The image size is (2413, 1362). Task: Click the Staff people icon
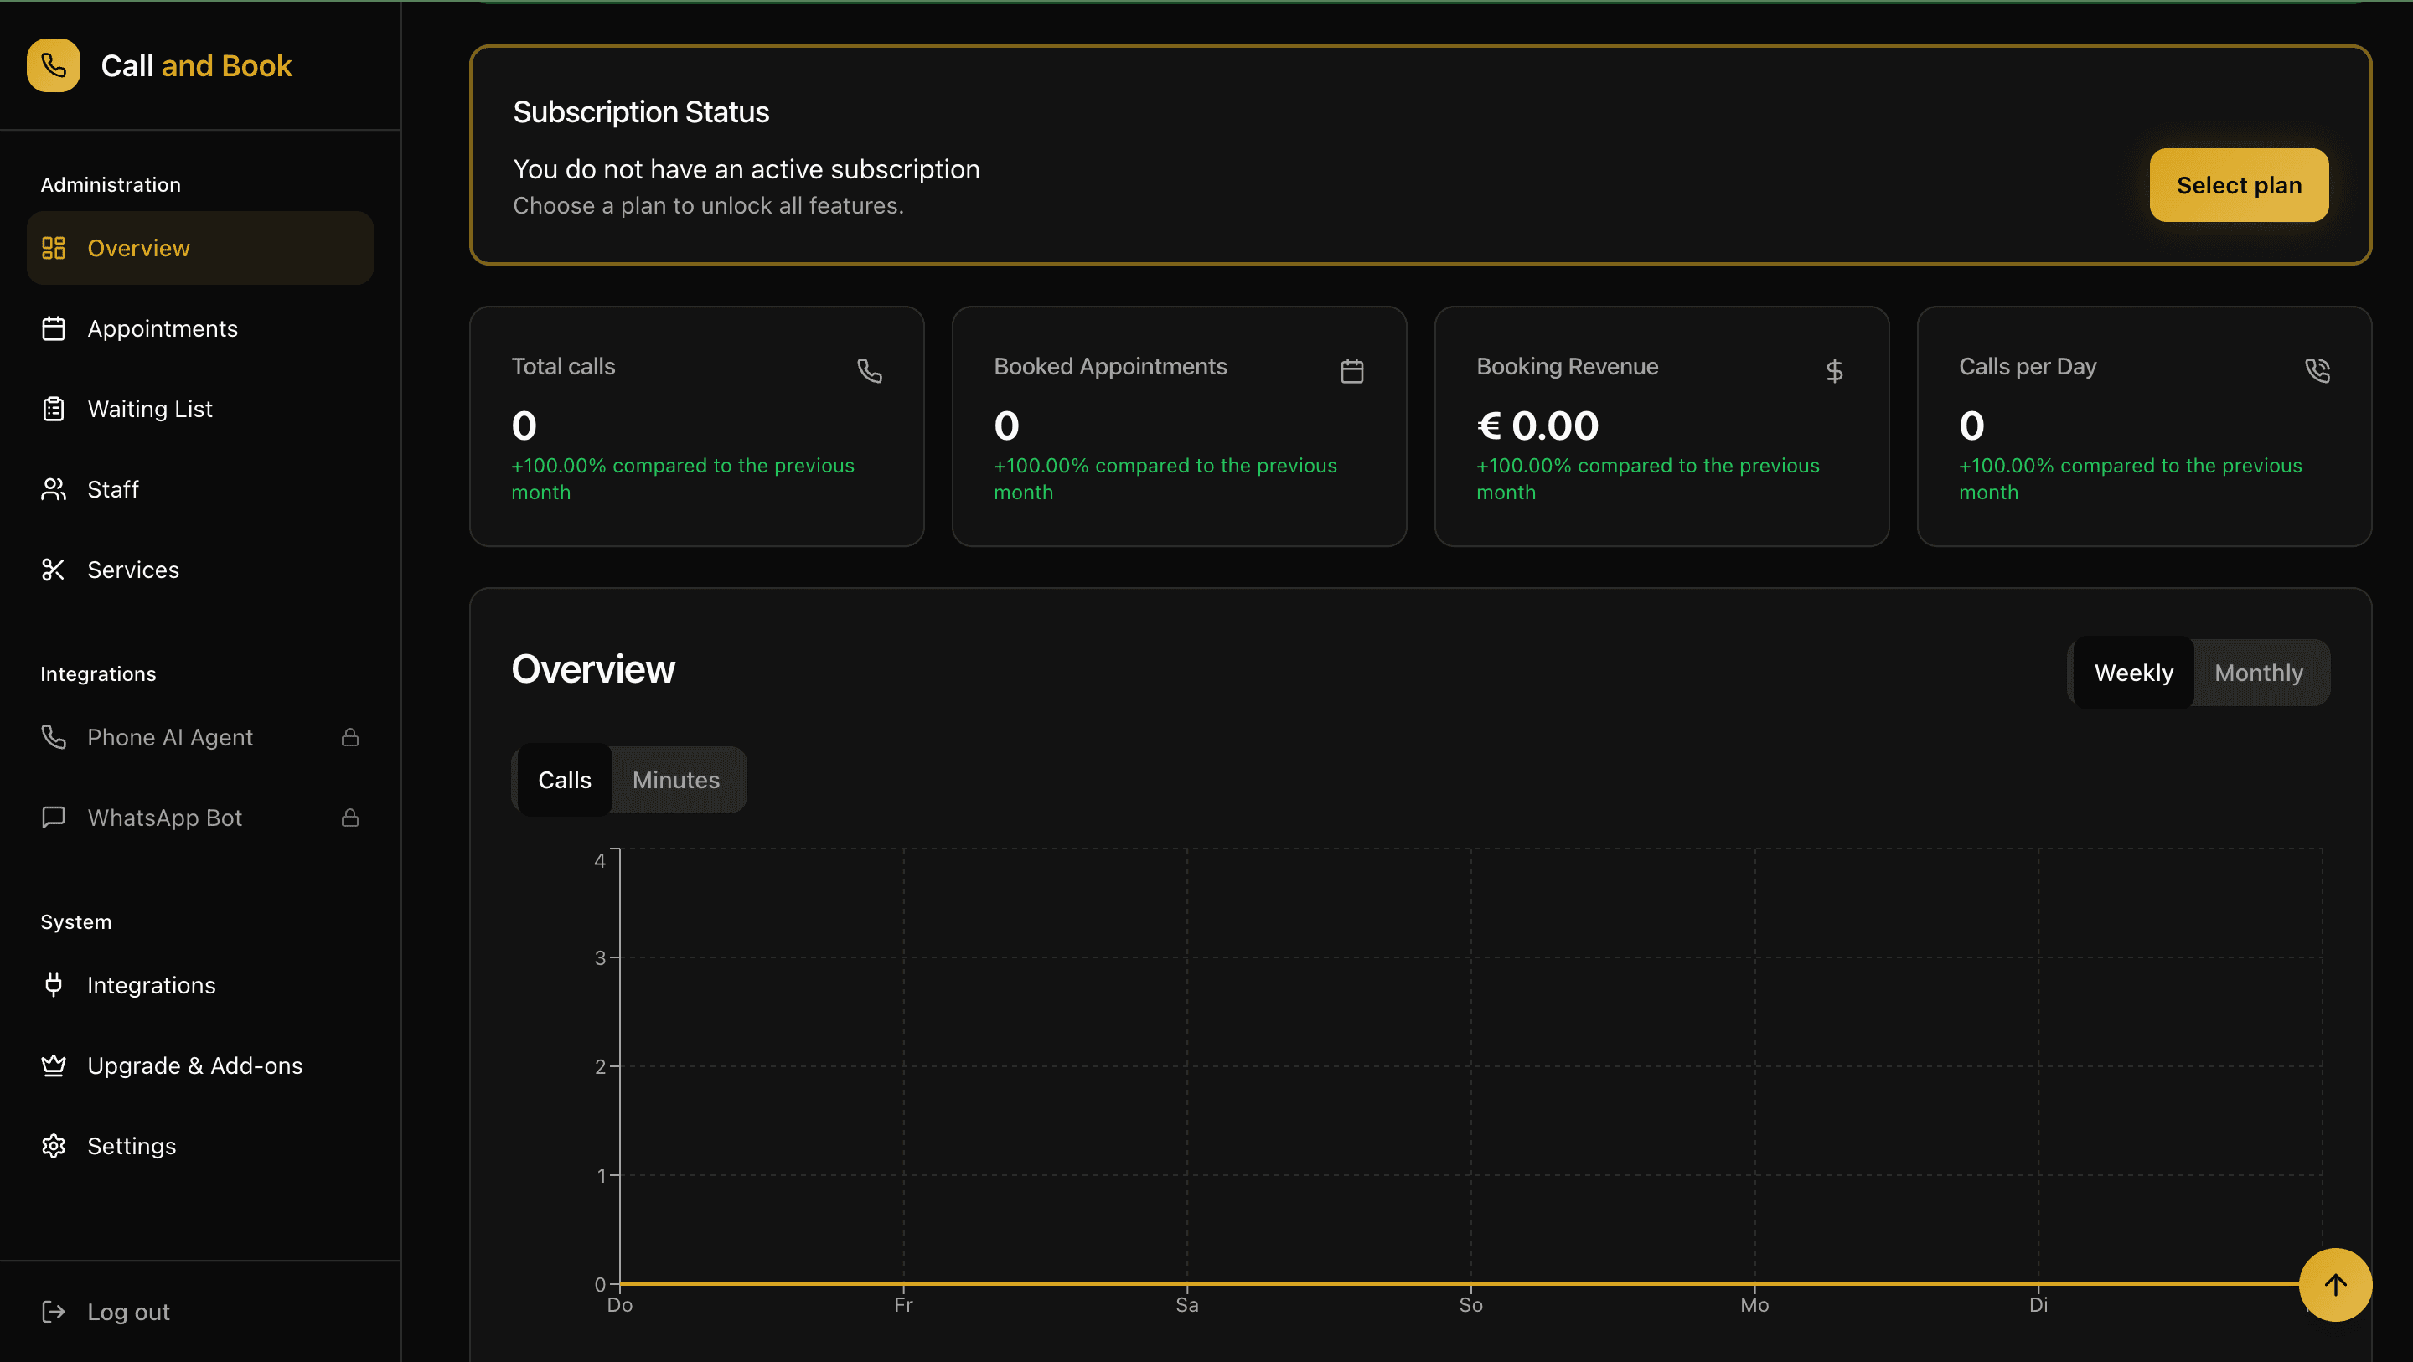pyautogui.click(x=54, y=489)
